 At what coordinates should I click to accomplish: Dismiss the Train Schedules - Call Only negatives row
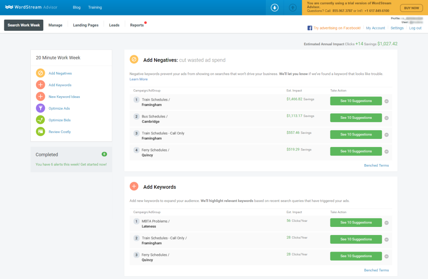click(386, 135)
